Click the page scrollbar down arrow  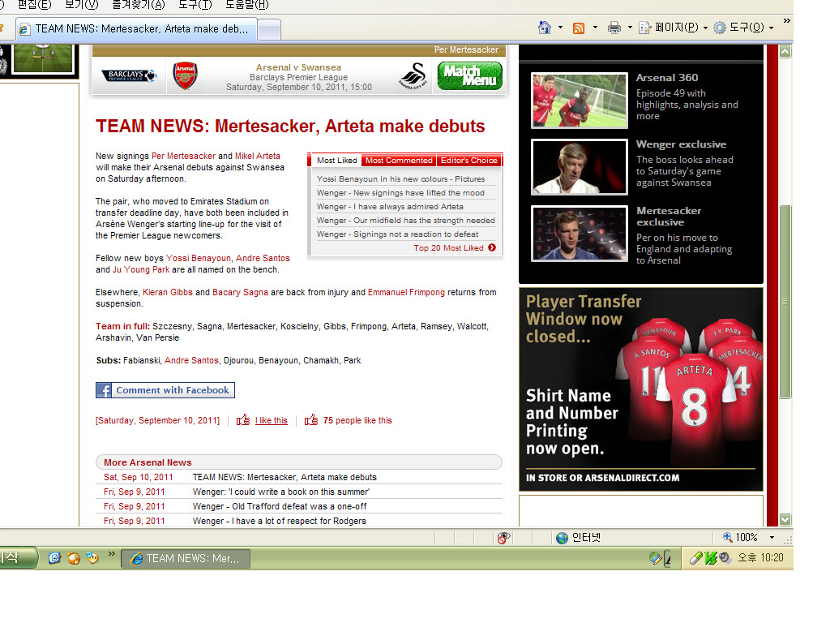tap(785, 519)
